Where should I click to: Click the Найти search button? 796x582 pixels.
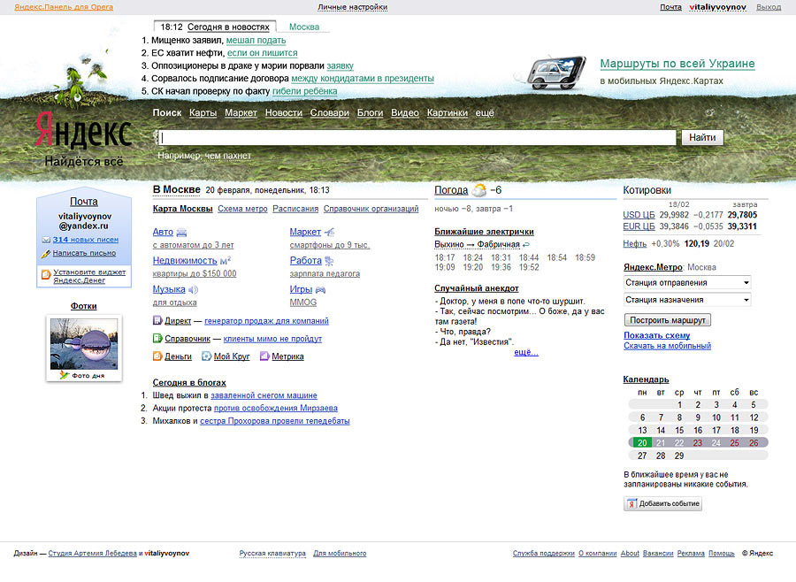point(701,137)
